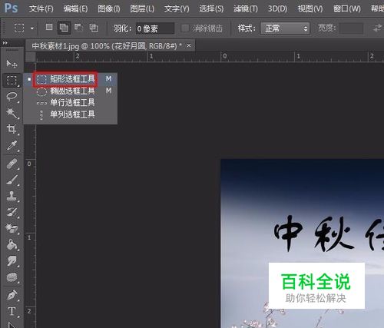Select the Horizontal Type tool

tap(12, 311)
